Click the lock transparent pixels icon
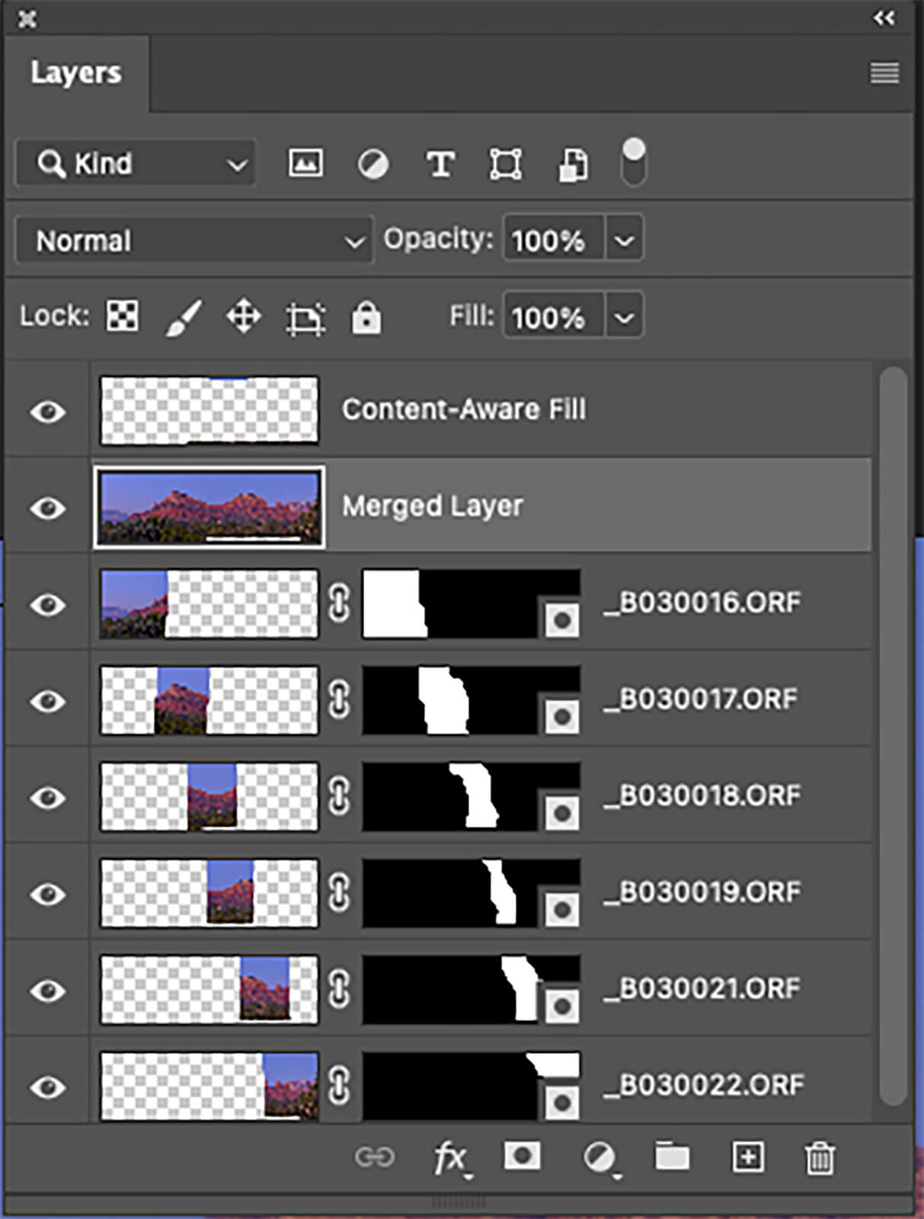 click(123, 316)
